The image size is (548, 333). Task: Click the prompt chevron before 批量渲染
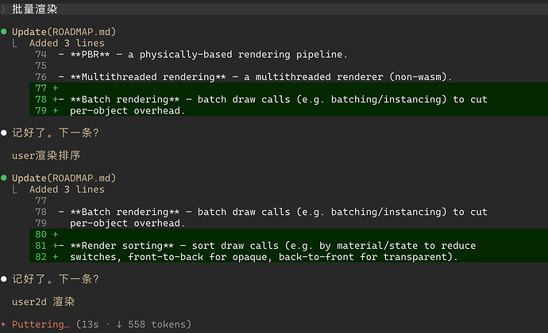(x=3, y=10)
